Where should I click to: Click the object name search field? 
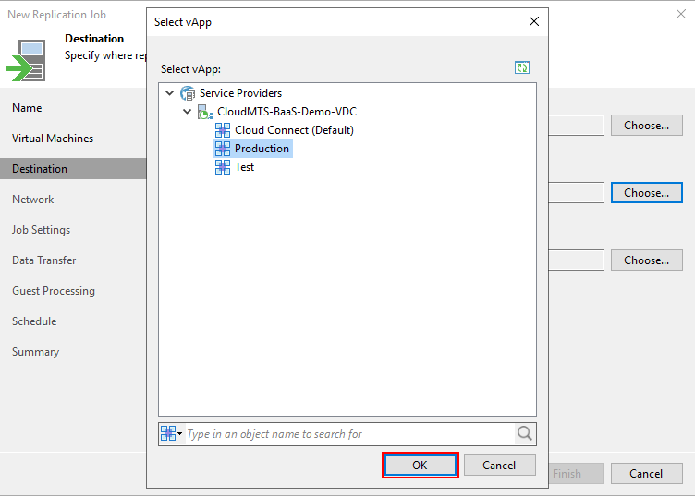click(348, 434)
